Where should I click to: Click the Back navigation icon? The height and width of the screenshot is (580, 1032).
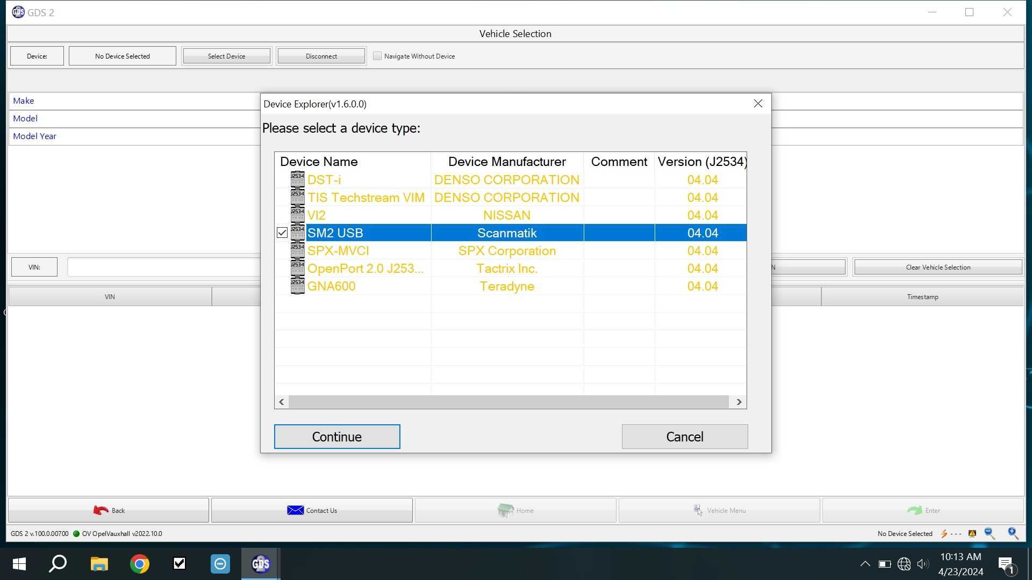point(99,510)
